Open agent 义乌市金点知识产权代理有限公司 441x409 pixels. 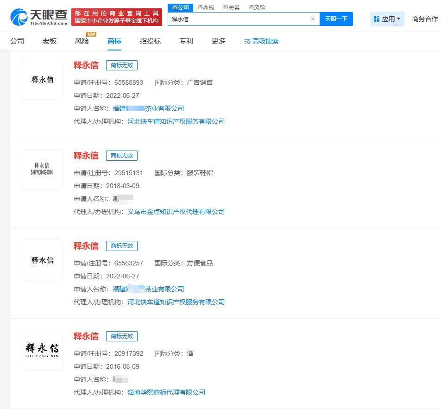point(176,212)
